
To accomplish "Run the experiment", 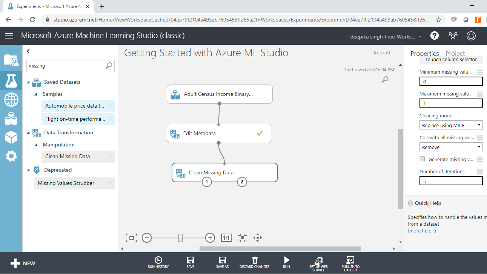I will (287, 262).
